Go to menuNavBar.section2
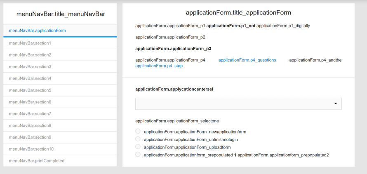 pos(60,55)
